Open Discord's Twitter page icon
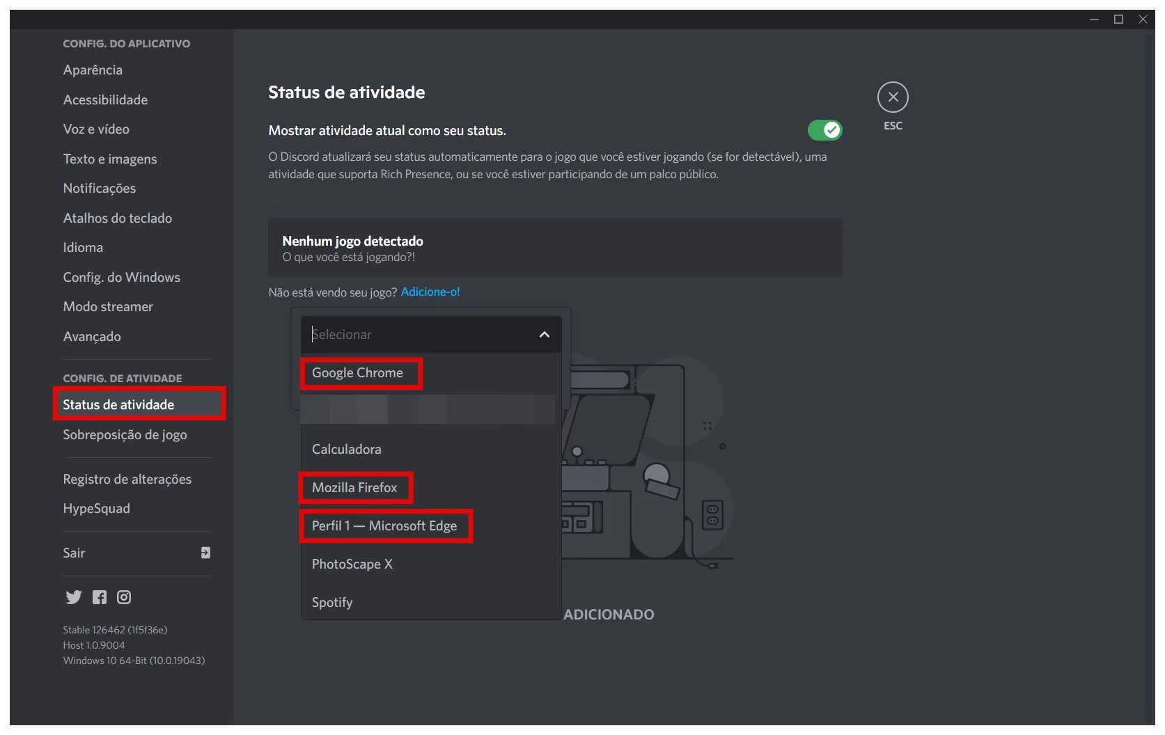Image resolution: width=1165 pixels, height=735 pixels. tap(73, 597)
